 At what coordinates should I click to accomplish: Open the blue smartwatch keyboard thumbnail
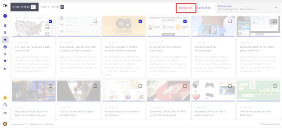pos(213,26)
